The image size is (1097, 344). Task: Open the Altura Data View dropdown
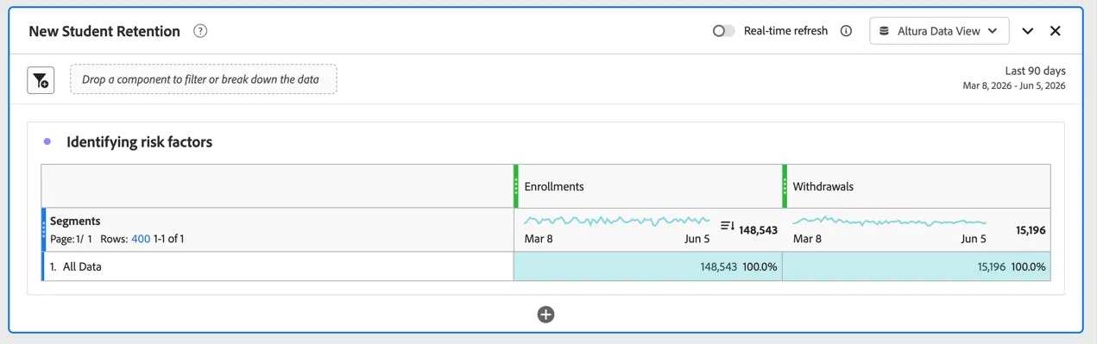pos(939,31)
